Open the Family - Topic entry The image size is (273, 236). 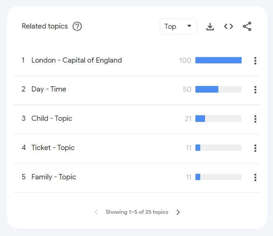pos(54,177)
